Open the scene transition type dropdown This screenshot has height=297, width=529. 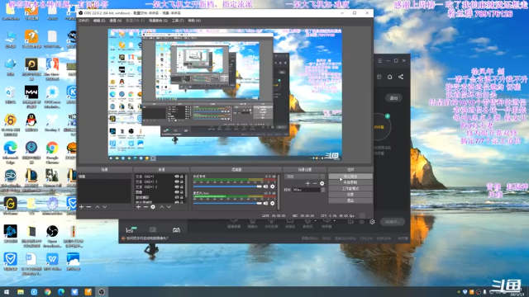click(x=305, y=177)
